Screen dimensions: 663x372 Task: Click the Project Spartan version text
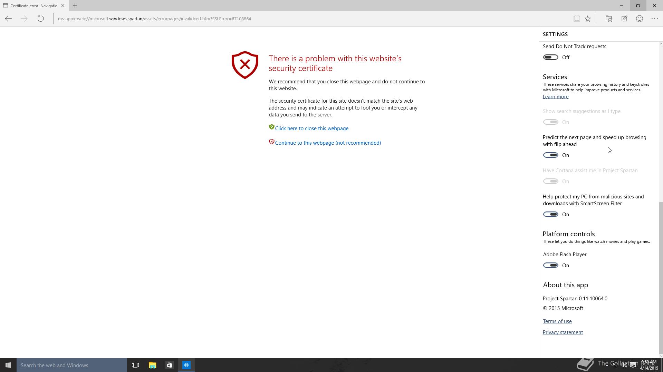(575, 298)
